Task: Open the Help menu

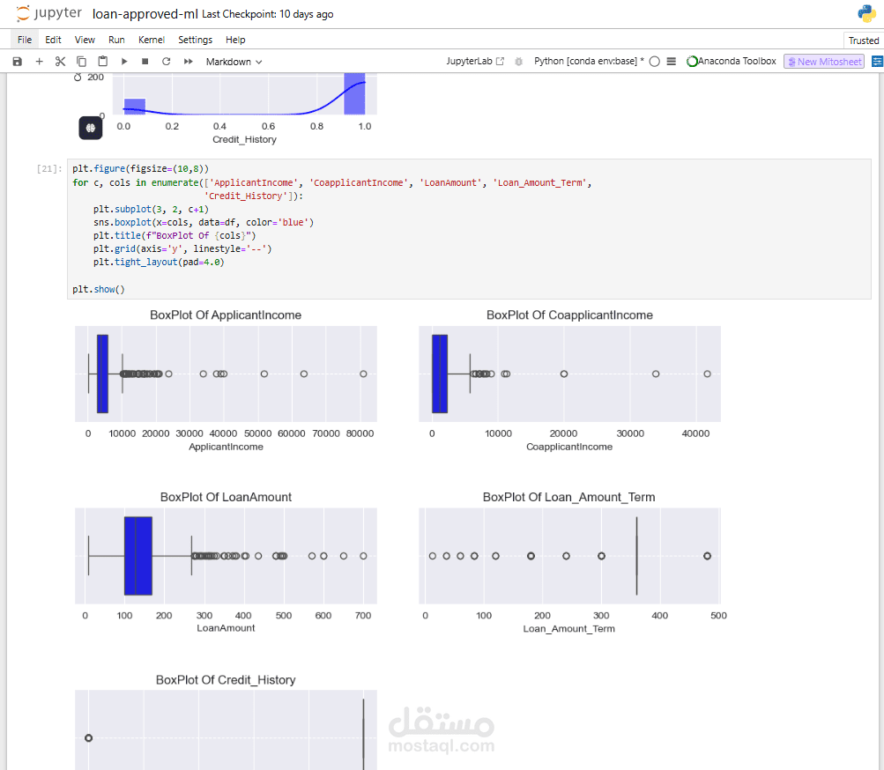Action: pos(235,40)
